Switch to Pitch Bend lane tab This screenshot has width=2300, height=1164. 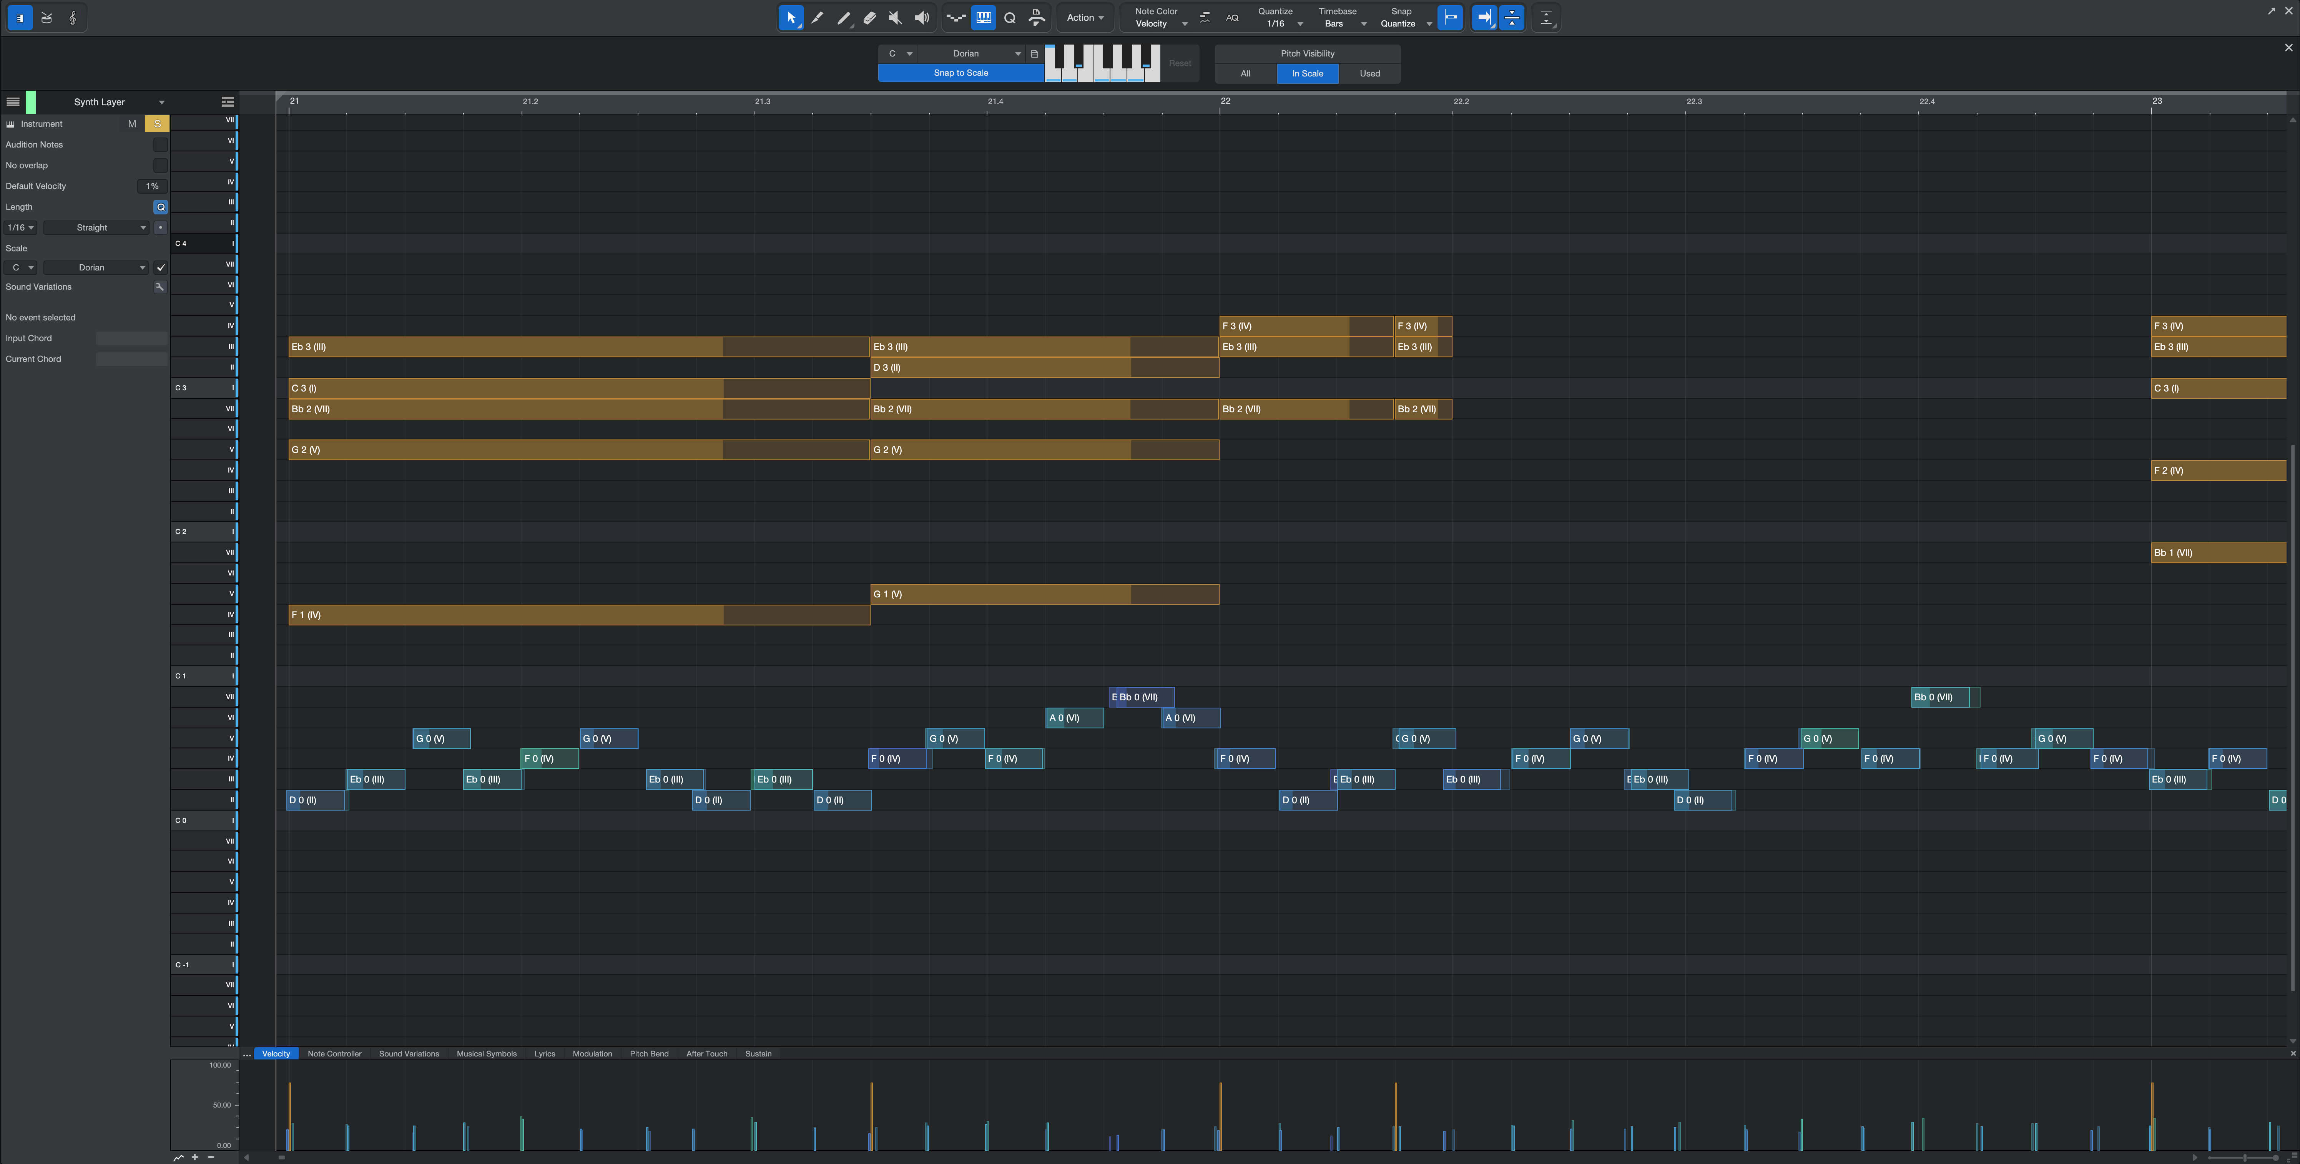[x=649, y=1054]
